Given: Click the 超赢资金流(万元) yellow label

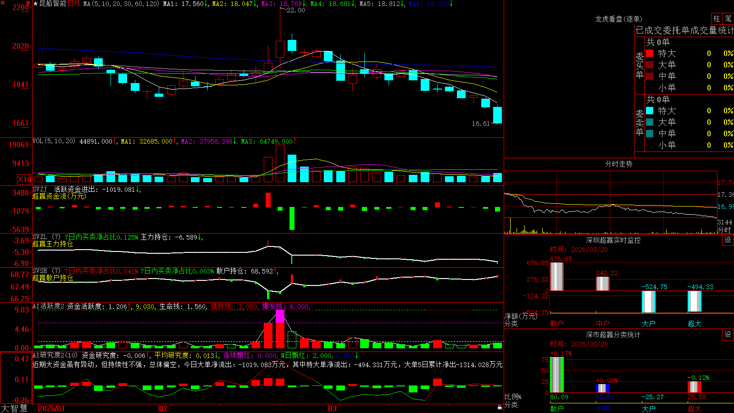Looking at the screenshot, I should [x=59, y=196].
